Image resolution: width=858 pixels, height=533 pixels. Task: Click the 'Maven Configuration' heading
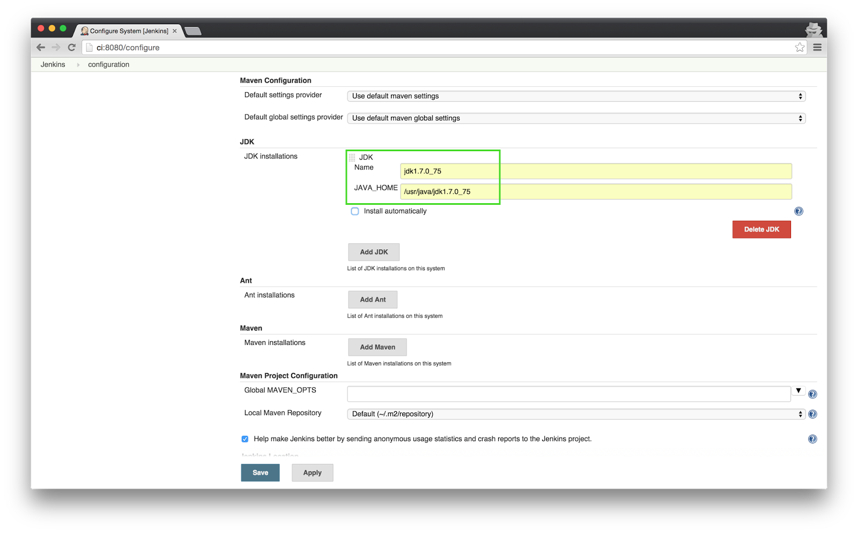(x=276, y=80)
